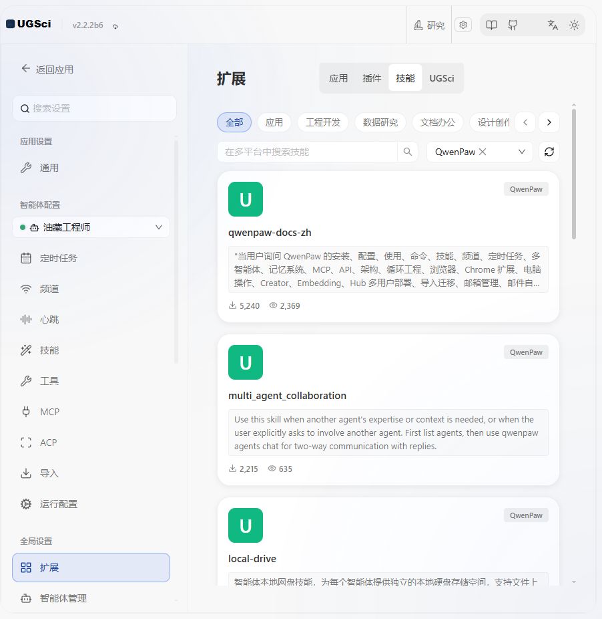
Task: Open the GitHub icon link
Action: 513,25
